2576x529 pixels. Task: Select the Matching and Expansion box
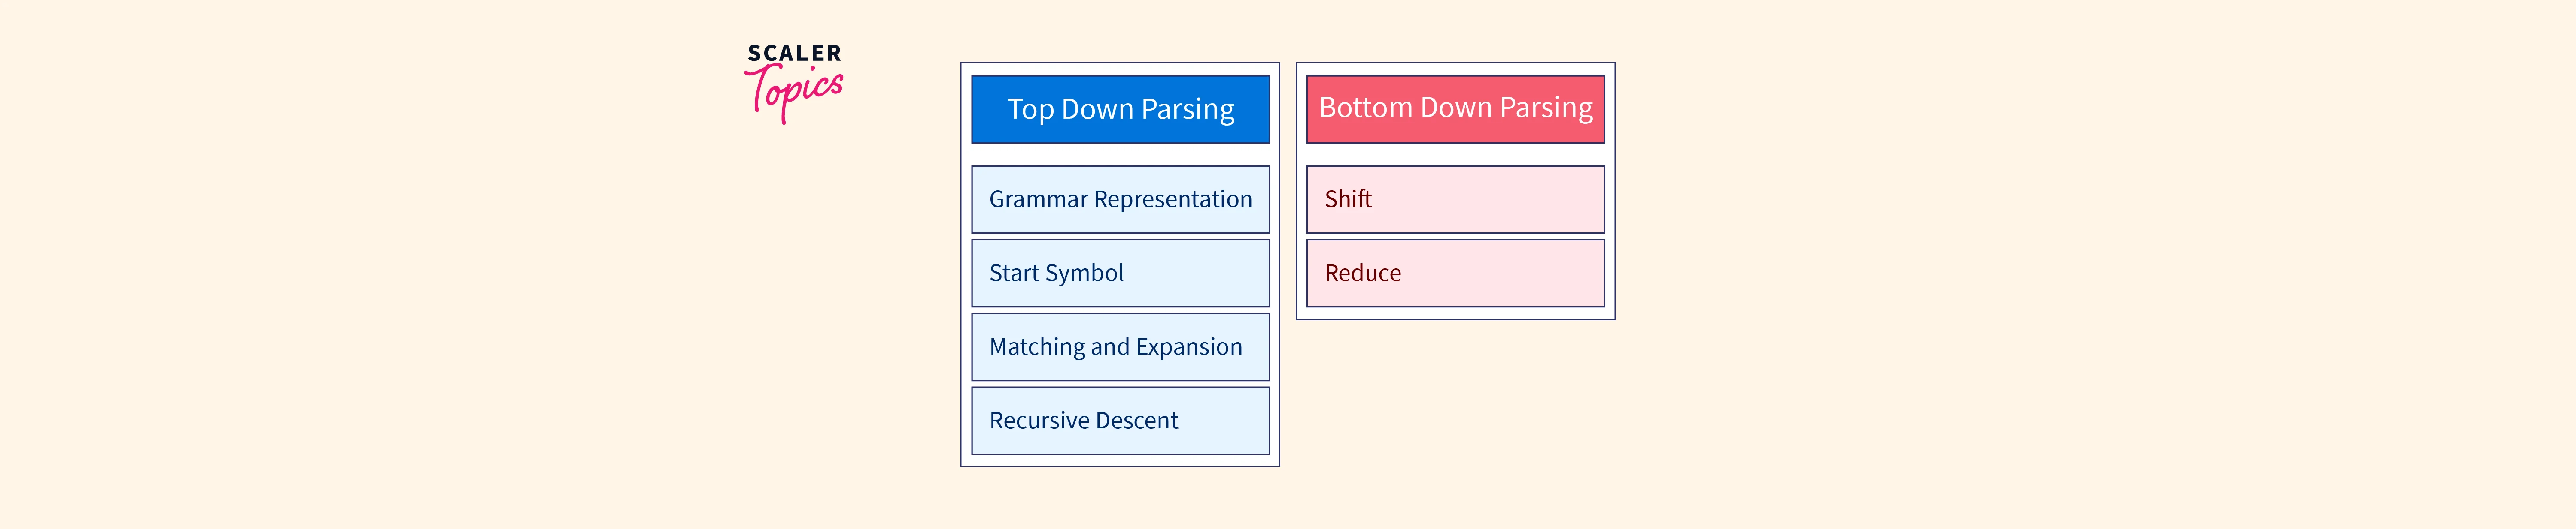pos(1120,347)
